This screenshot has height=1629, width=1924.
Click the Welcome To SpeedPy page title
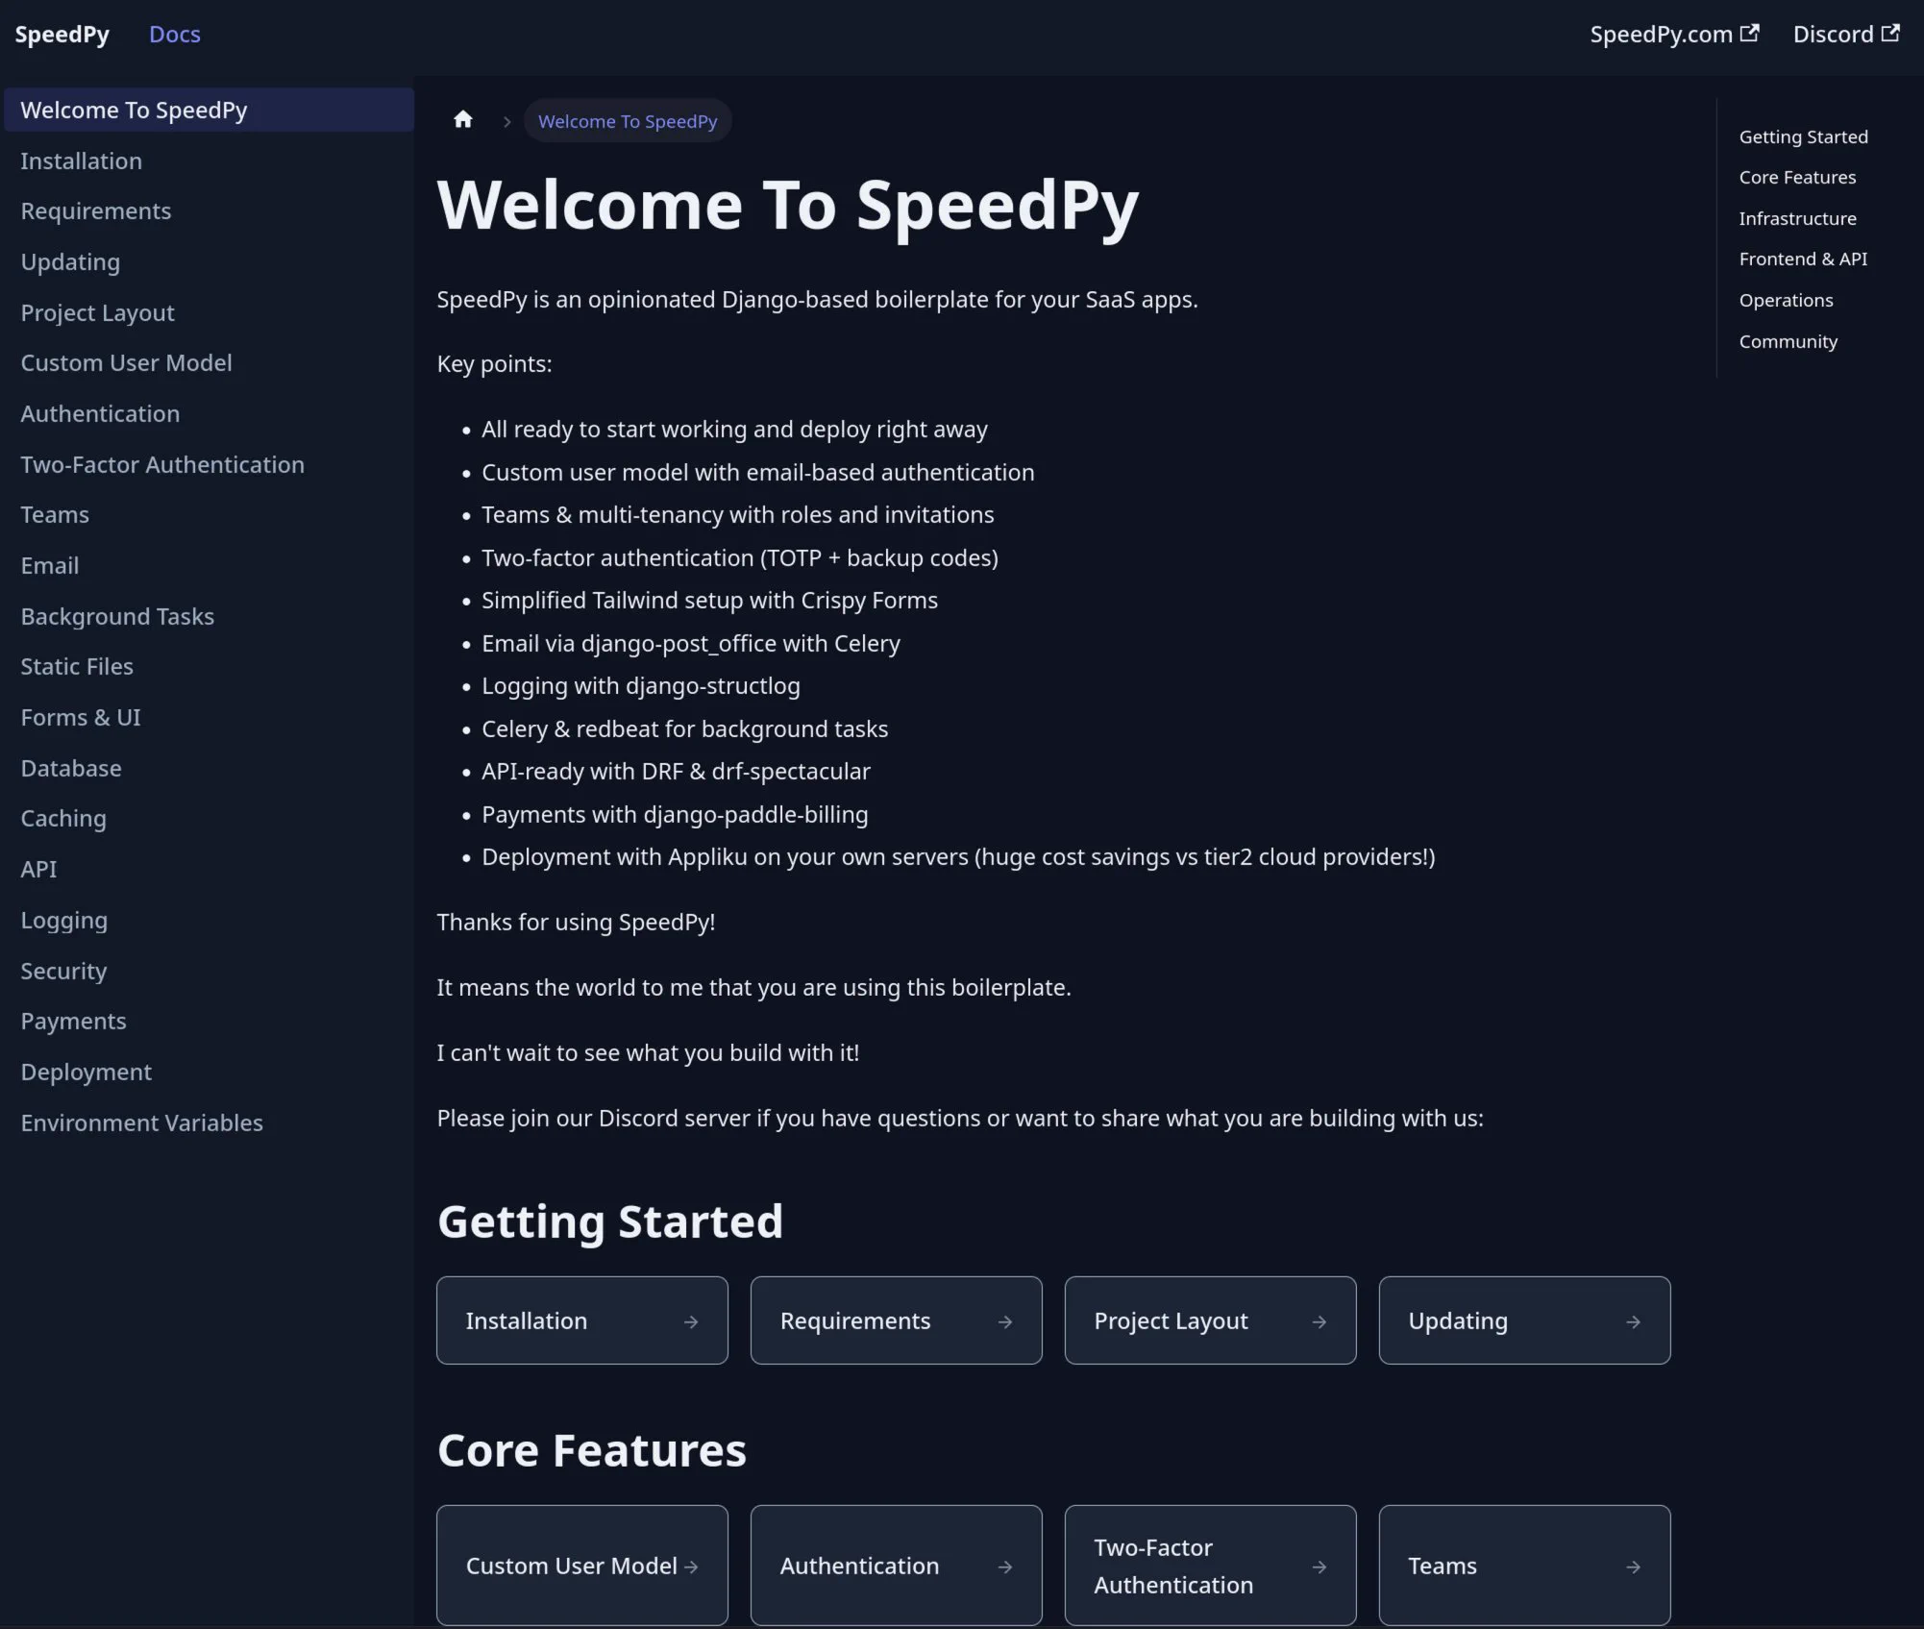coord(788,206)
